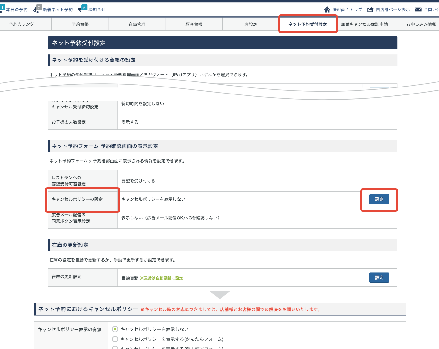The height and width of the screenshot is (349, 439).
Task: Switch to the 予約カレンダー tab
Action: 24,24
